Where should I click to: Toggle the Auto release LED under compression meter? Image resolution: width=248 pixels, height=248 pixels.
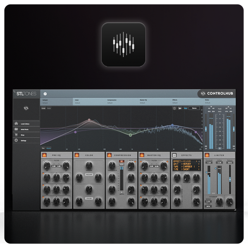[122, 192]
